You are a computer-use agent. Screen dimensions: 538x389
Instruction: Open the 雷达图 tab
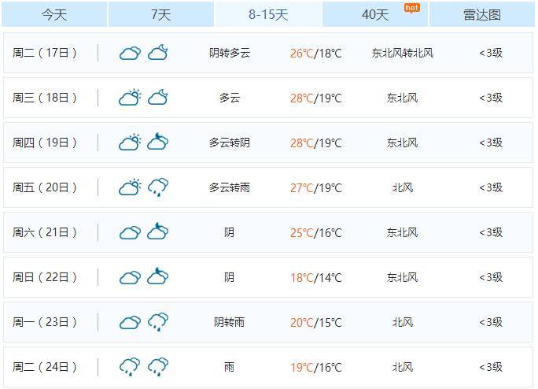click(482, 15)
